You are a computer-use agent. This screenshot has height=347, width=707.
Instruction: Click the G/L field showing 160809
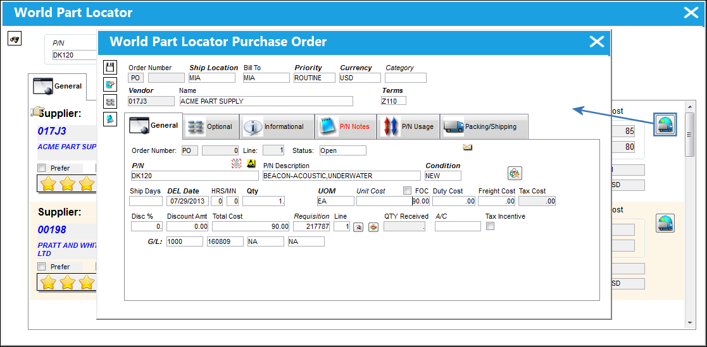[225, 241]
